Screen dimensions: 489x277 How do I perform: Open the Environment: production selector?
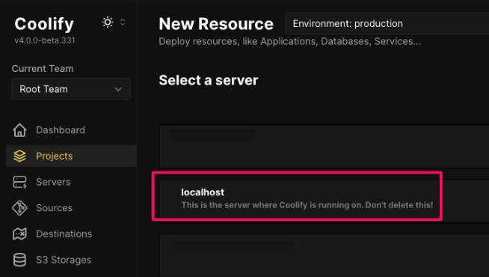[387, 23]
